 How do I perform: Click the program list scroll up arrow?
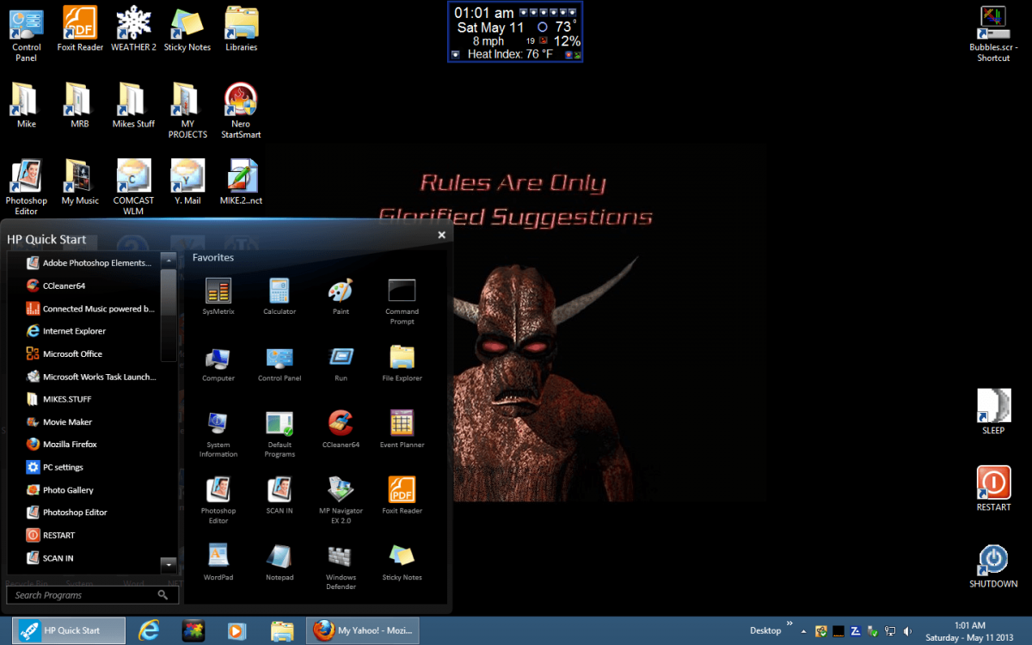click(169, 260)
